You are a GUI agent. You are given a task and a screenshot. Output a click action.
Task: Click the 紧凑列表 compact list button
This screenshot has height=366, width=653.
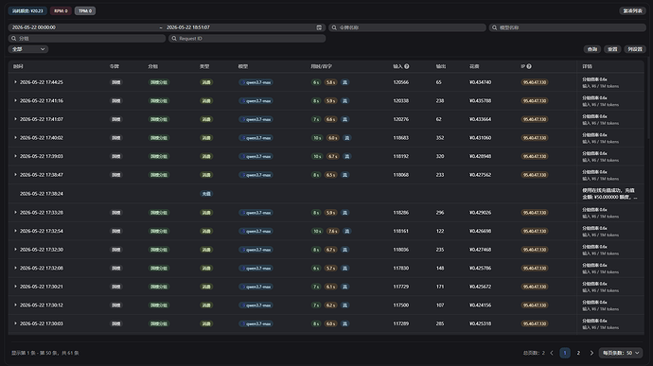click(632, 10)
